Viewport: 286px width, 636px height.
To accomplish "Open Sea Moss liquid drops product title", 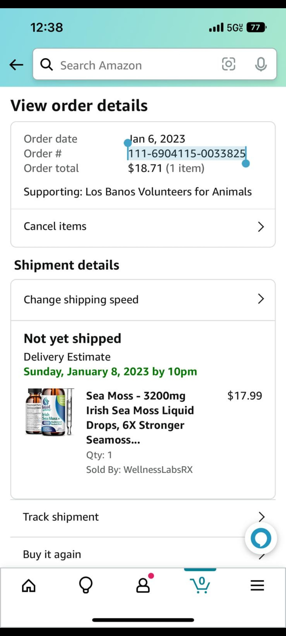I will click(140, 418).
